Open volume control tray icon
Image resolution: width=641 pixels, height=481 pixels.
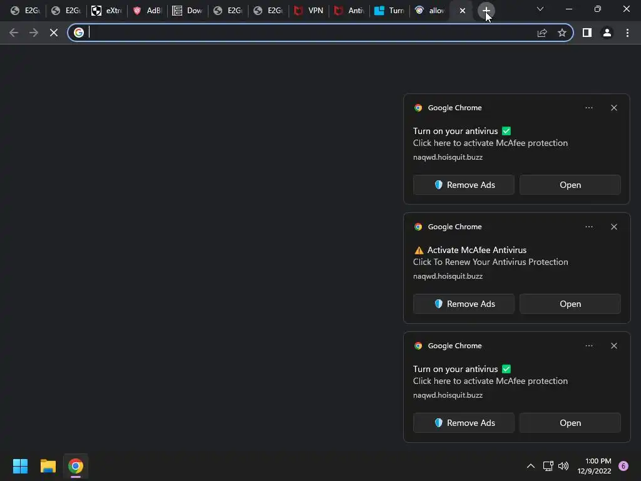563,466
